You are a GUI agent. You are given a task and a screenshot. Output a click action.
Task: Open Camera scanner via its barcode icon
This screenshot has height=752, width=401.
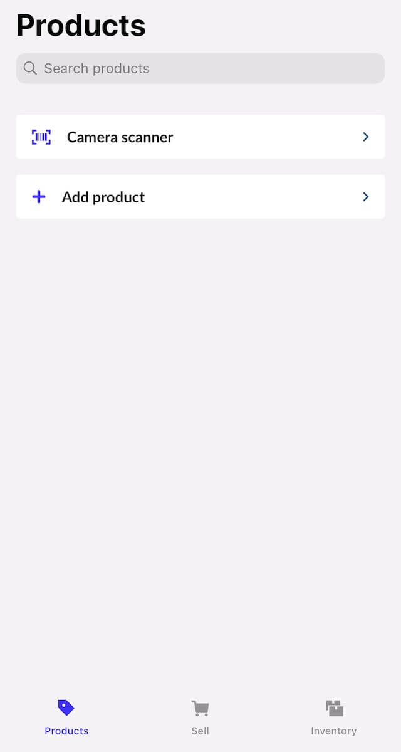(x=40, y=137)
